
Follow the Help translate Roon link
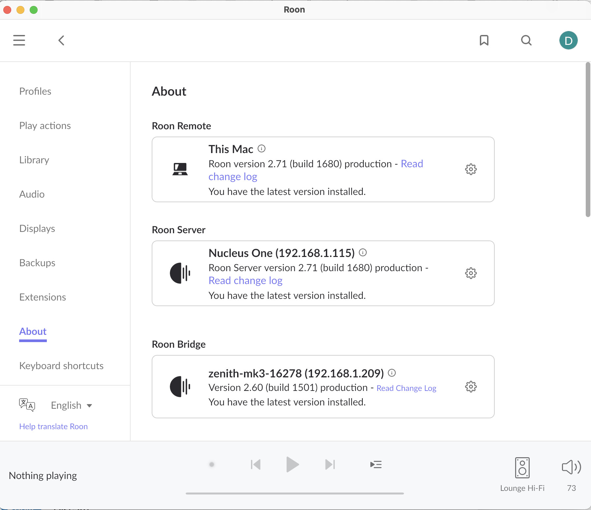(53, 427)
